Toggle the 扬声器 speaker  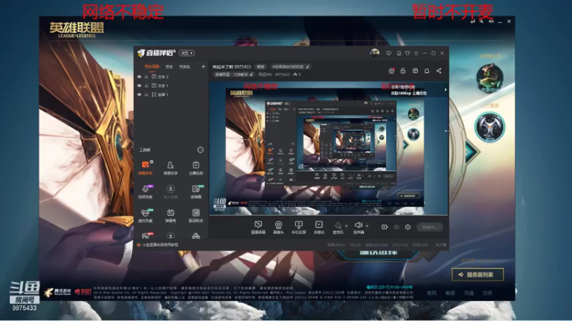point(359,228)
